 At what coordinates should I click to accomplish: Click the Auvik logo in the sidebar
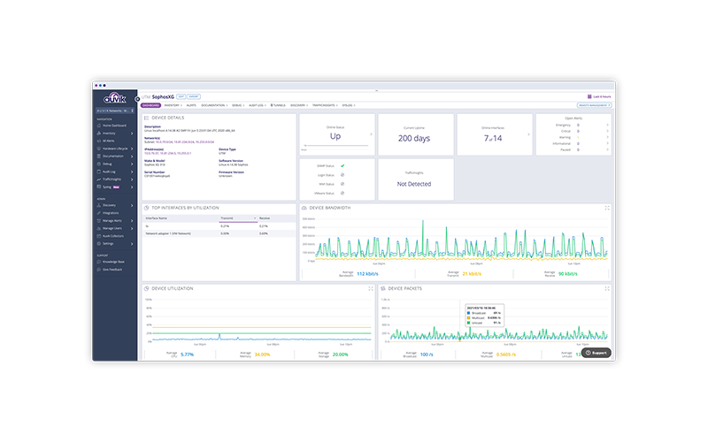(x=114, y=99)
